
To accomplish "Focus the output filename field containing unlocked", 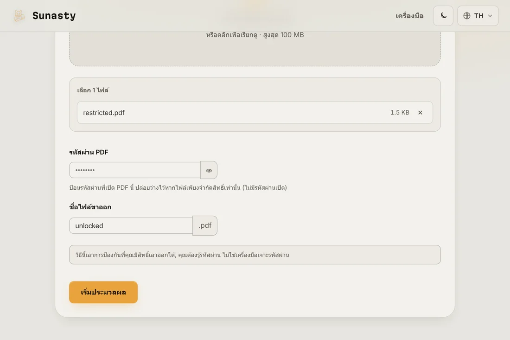I will [131, 226].
